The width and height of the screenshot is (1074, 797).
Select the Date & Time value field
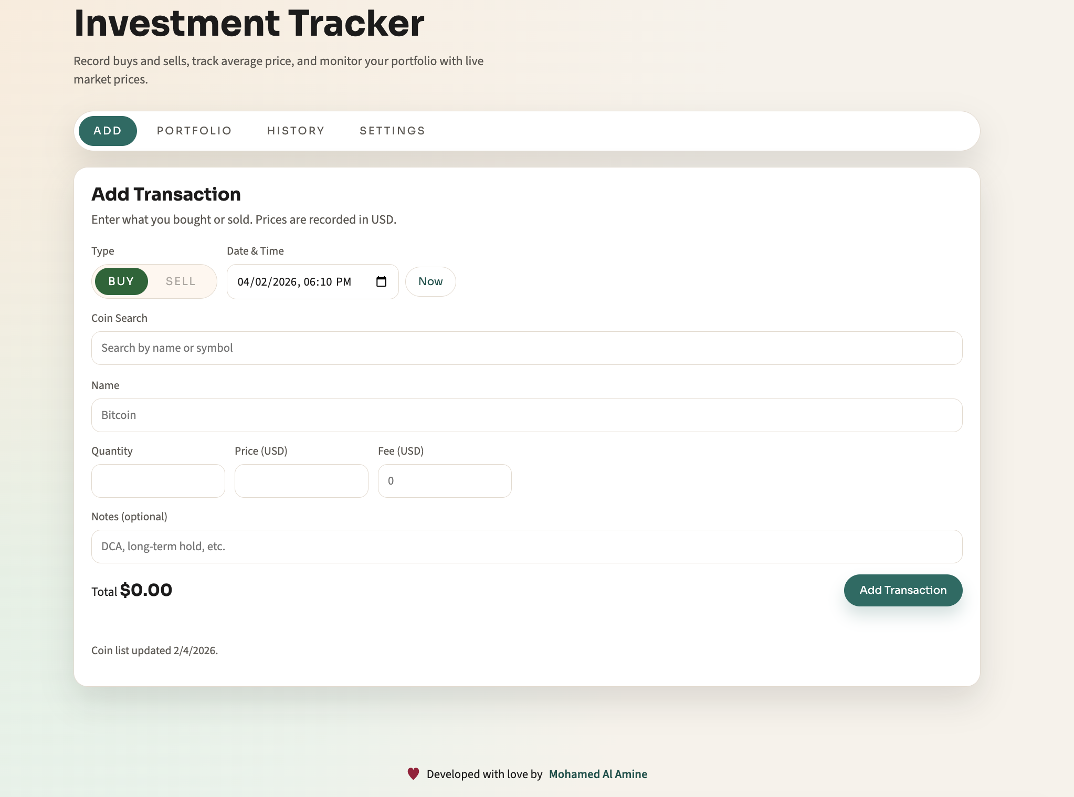pos(294,281)
